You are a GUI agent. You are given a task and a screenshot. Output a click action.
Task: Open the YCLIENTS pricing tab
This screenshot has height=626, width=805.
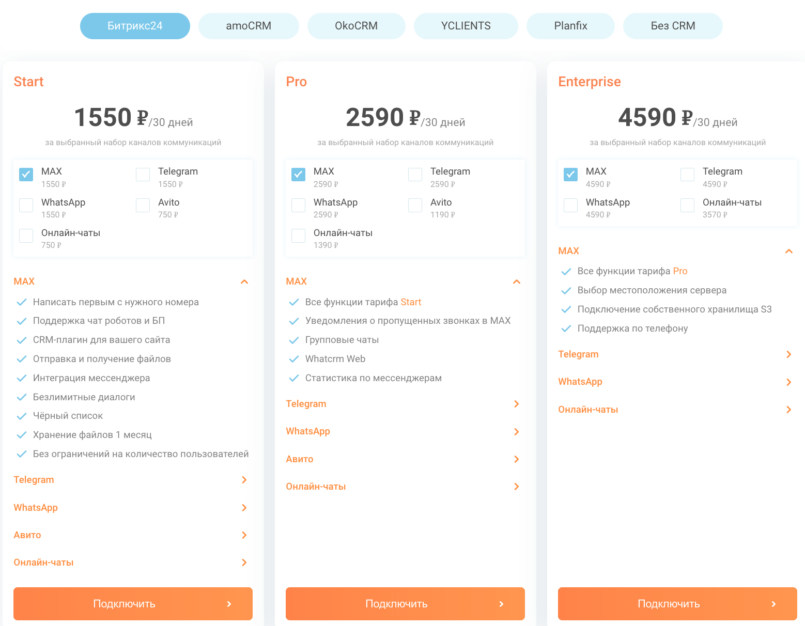(x=466, y=25)
